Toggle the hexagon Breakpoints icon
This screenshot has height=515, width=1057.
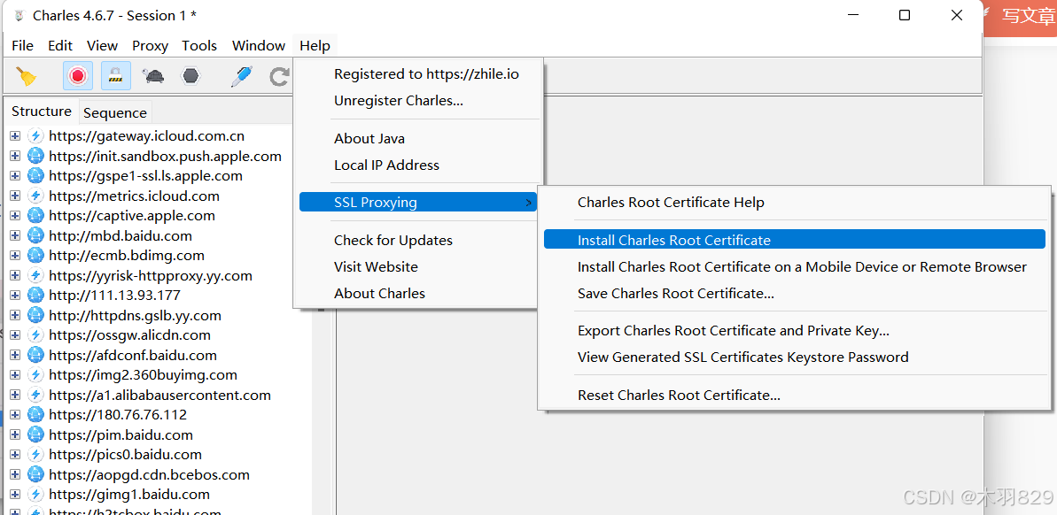click(x=191, y=76)
